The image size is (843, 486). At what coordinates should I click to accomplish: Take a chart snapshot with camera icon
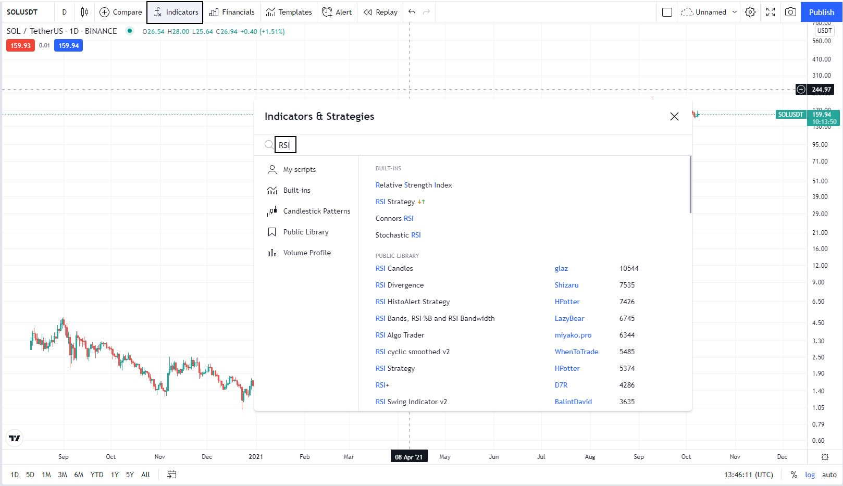[x=790, y=12]
